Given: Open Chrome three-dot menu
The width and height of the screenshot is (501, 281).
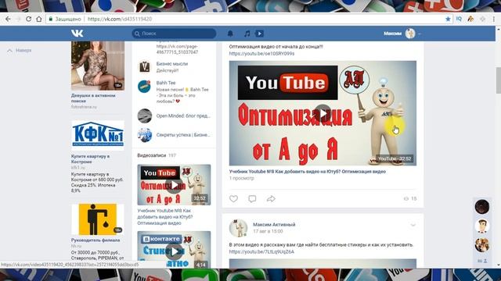Looking at the screenshot, I should coord(494,19).
